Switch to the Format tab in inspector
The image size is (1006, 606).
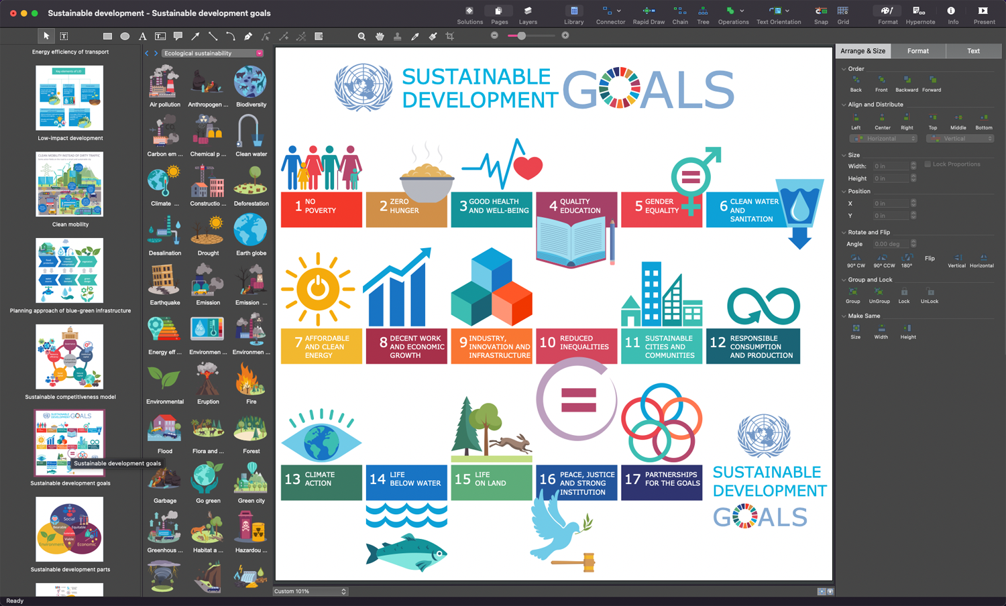tap(917, 51)
